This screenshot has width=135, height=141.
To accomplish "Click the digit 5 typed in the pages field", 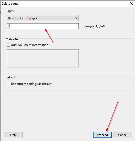I will pyautogui.click(x=8, y=26).
